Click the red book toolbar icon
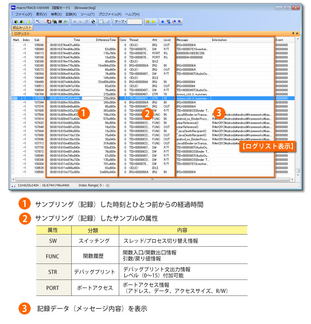Viewport: 311px width, 324px height. [49, 22]
